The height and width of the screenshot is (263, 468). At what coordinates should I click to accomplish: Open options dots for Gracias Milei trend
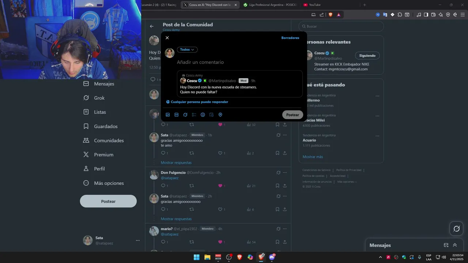tap(377, 116)
